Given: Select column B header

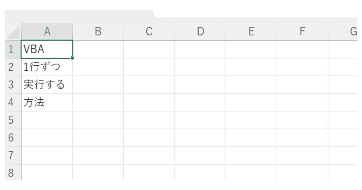Looking at the screenshot, I should (x=98, y=32).
